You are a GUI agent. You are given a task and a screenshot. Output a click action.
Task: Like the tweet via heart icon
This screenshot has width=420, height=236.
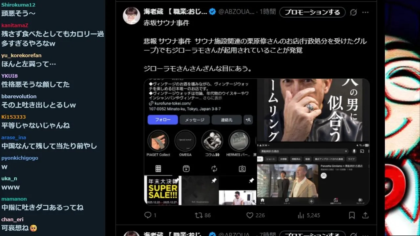pos(250,215)
